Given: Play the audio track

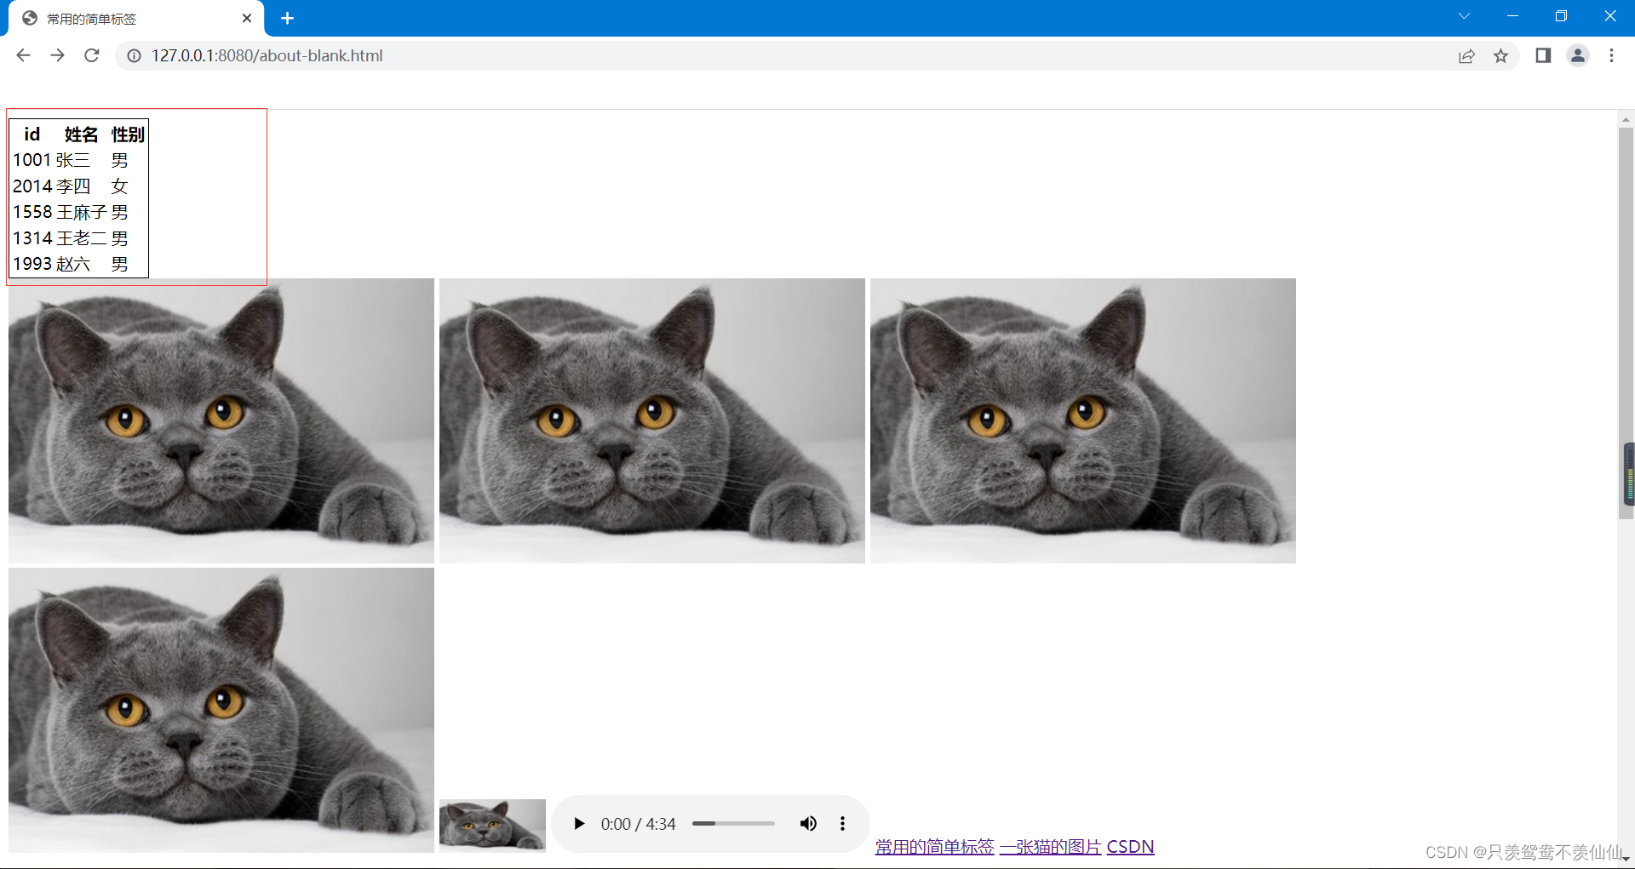Looking at the screenshot, I should point(579,823).
